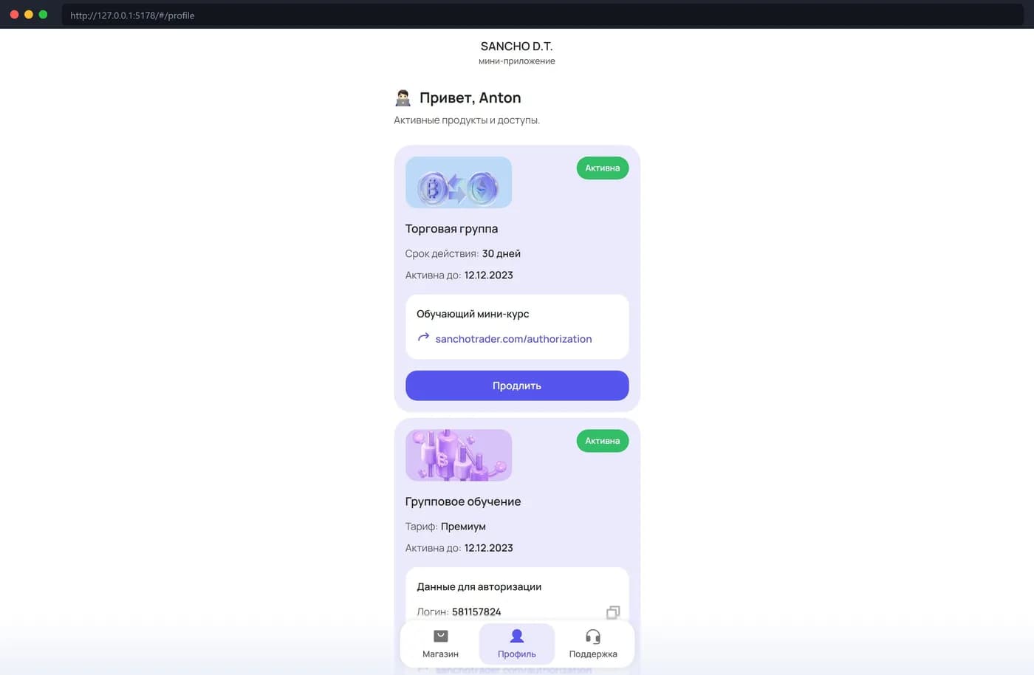The image size is (1034, 675).
Task: Click the мини-приложение subtitle under the title
Action: 517,61
